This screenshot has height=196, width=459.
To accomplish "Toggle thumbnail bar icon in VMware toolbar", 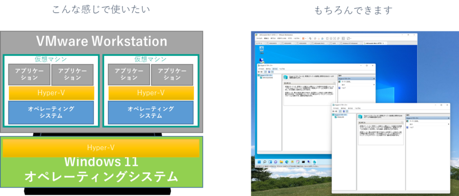I will click(x=331, y=38).
